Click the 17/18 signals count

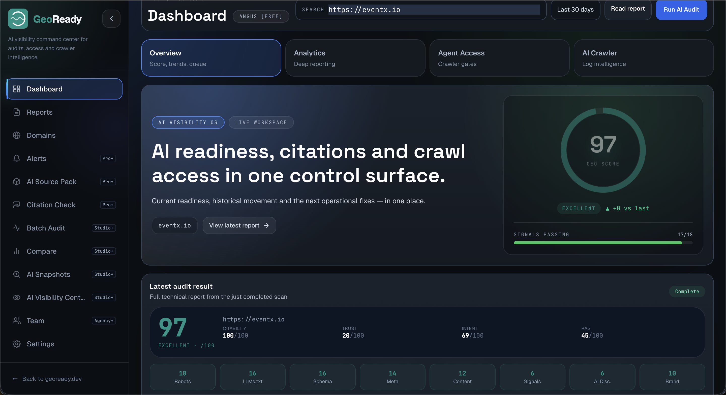click(x=685, y=235)
